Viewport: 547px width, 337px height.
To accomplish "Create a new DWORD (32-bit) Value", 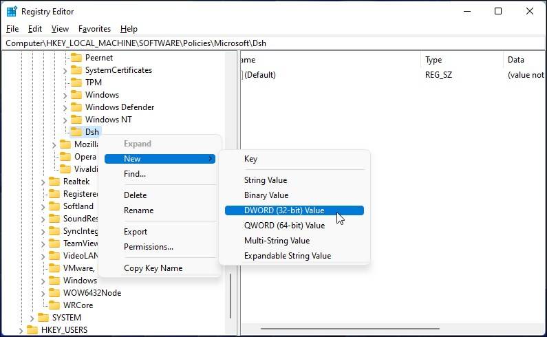I will coord(294,210).
